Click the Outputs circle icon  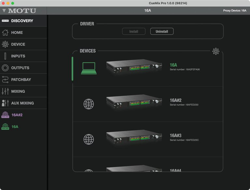(x=5, y=68)
